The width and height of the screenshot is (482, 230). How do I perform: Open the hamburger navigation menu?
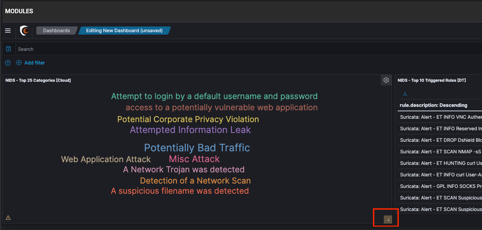(x=8, y=31)
